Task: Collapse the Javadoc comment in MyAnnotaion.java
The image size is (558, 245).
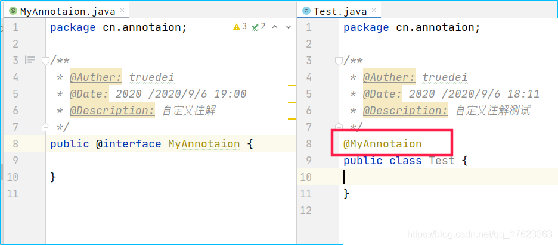Action: (x=45, y=61)
